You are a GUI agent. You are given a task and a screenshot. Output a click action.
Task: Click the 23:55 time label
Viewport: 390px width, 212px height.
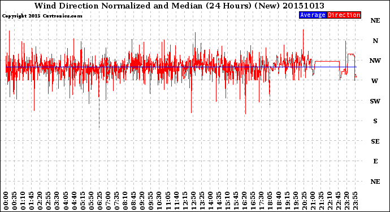pyautogui.click(x=355, y=201)
